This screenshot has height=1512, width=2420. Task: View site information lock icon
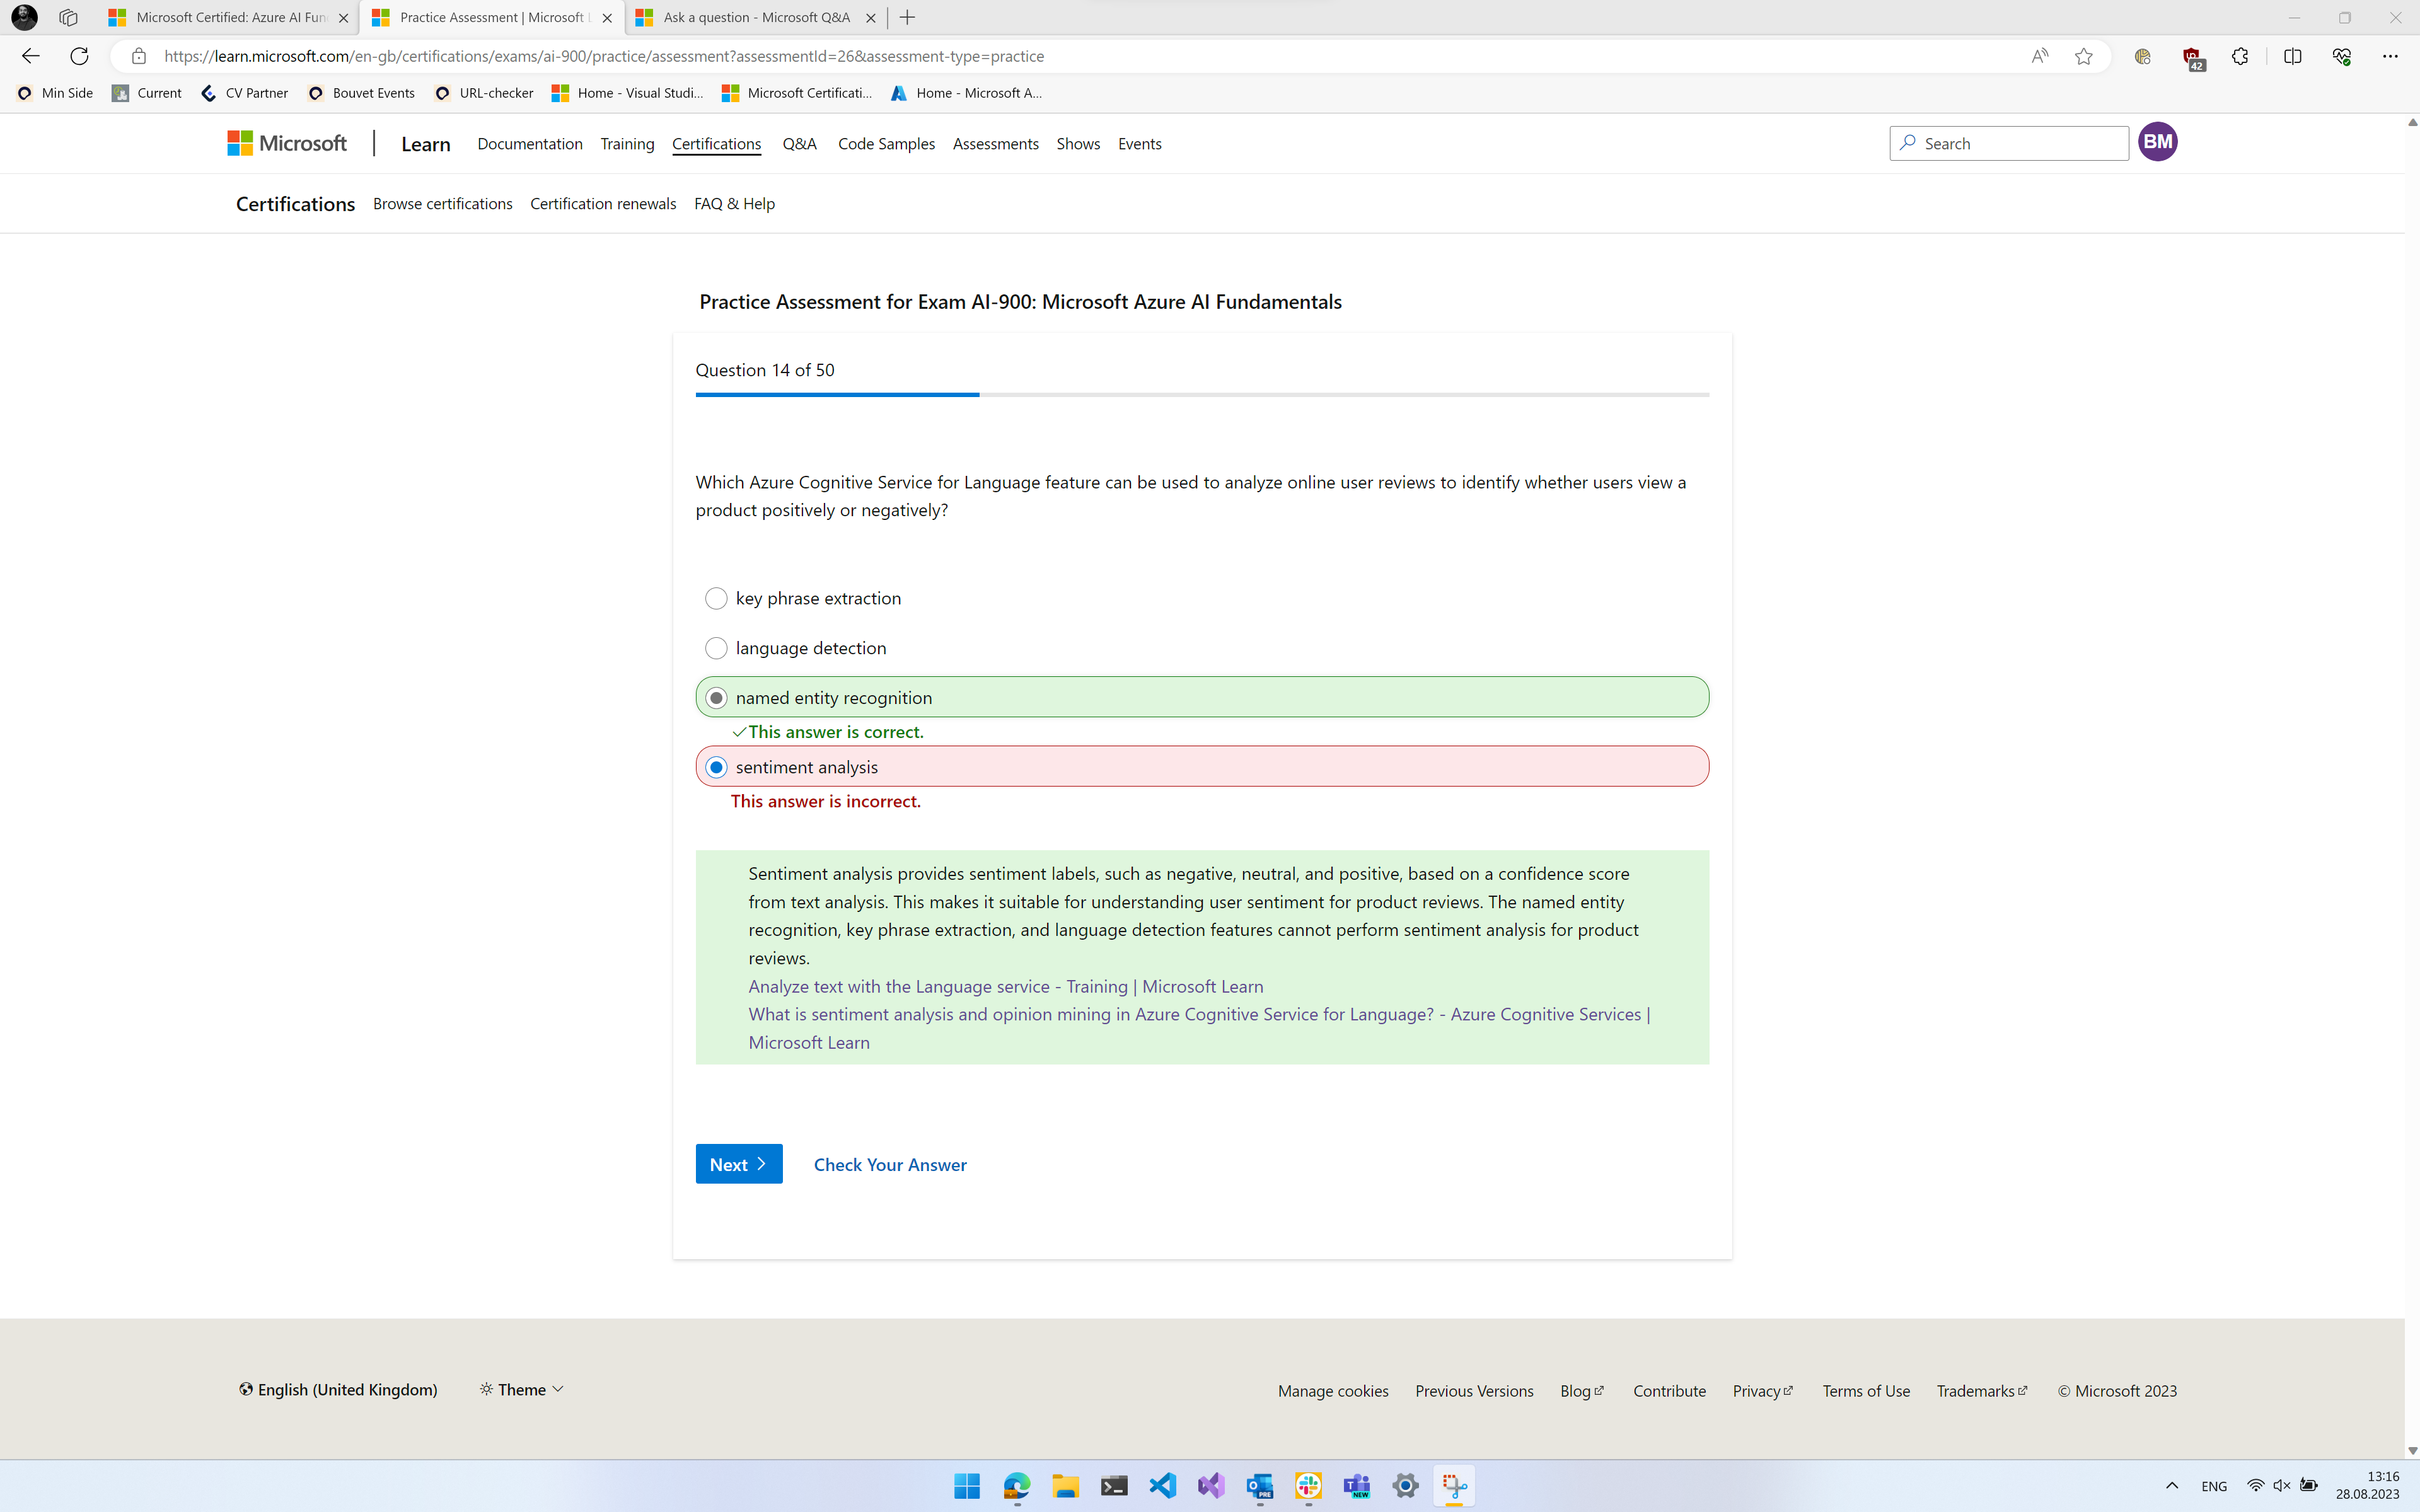click(139, 56)
